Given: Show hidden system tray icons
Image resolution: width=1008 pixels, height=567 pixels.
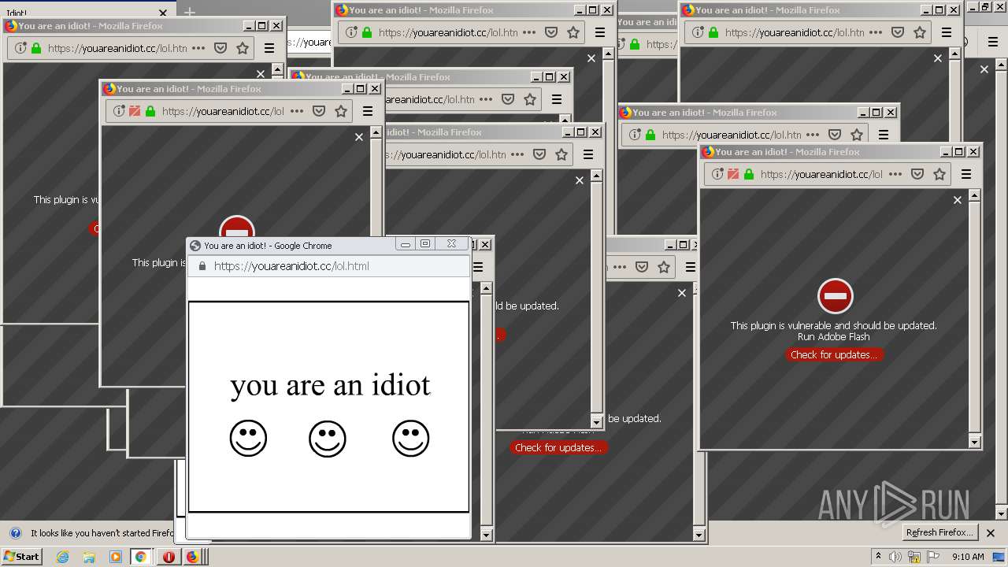Looking at the screenshot, I should click(x=878, y=556).
